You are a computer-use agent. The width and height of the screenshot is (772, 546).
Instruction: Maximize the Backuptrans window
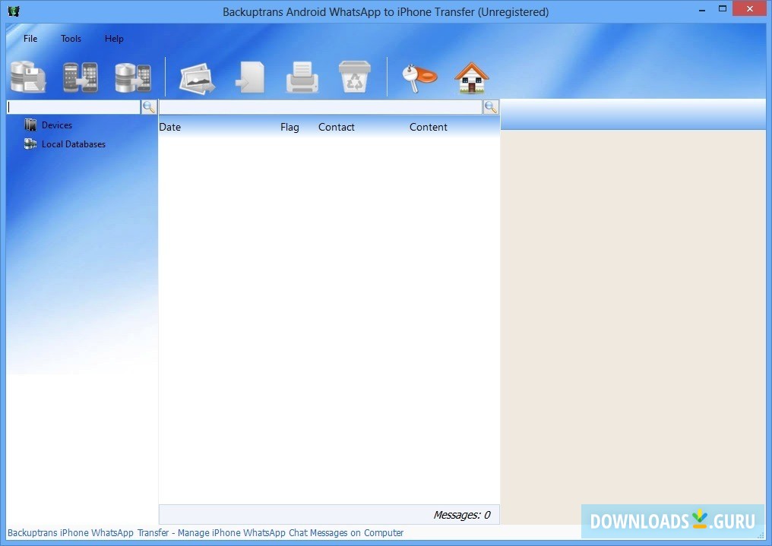tap(723, 9)
